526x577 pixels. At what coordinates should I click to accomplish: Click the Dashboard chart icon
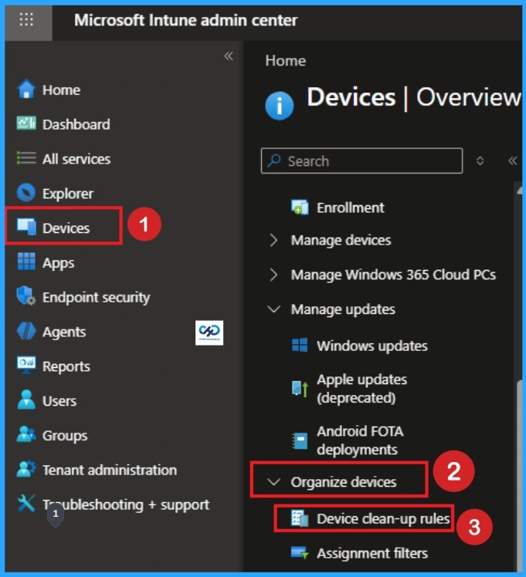click(x=26, y=123)
